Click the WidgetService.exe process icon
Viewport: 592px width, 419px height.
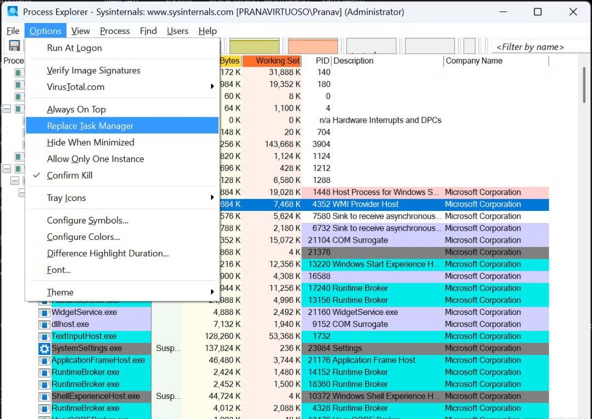coord(44,312)
